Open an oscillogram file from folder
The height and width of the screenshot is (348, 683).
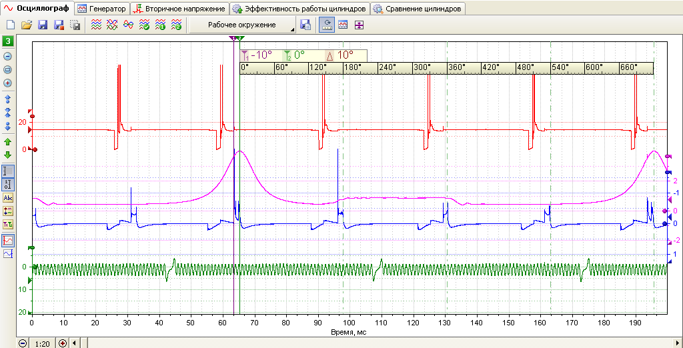tap(27, 25)
